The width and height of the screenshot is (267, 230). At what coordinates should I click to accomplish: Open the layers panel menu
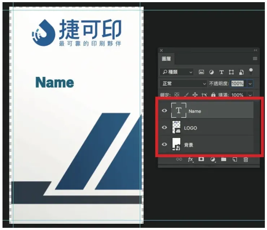(255, 58)
